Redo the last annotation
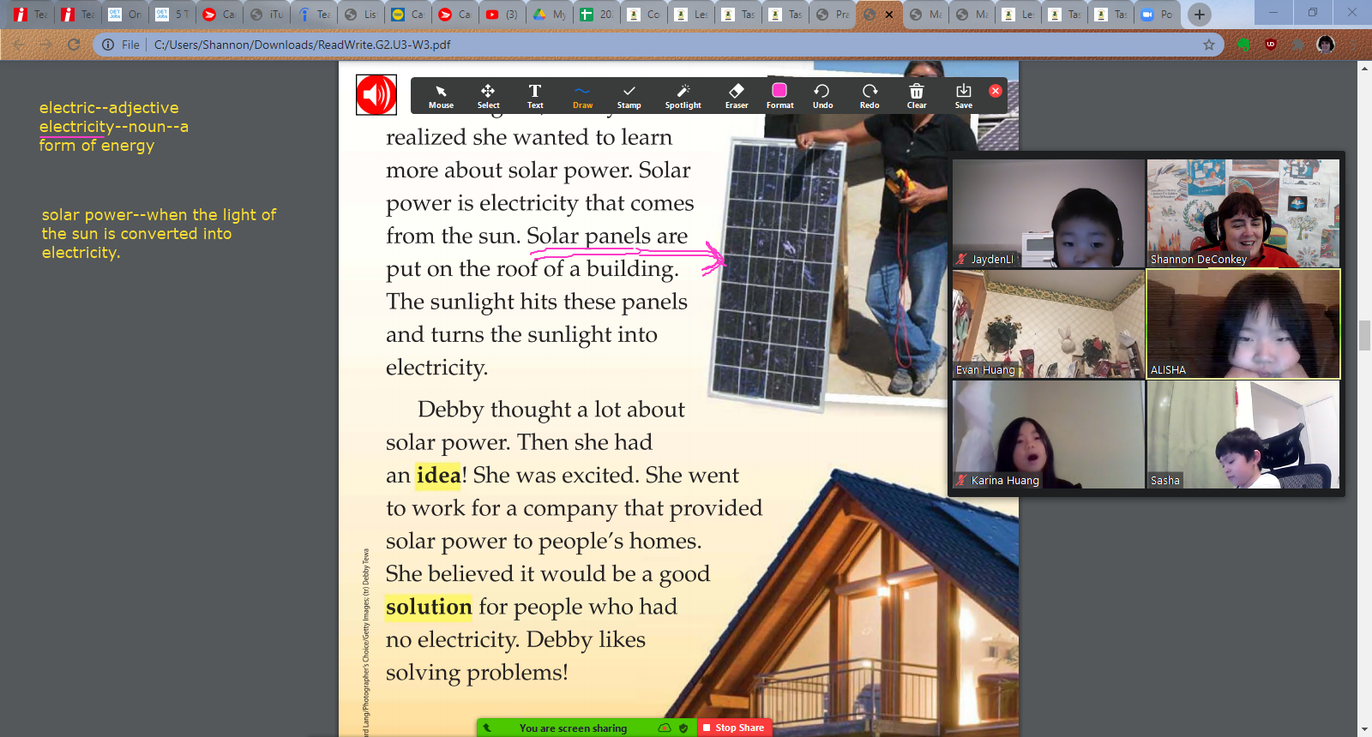Viewport: 1372px width, 737px height. tap(870, 96)
